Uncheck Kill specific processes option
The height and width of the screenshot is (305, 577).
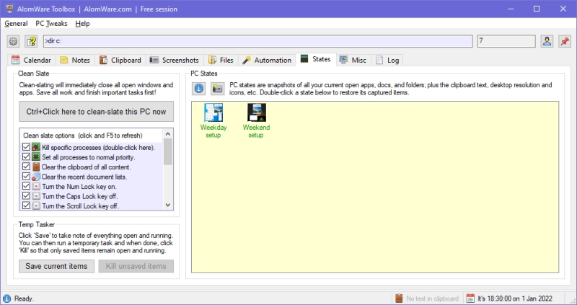(26, 147)
